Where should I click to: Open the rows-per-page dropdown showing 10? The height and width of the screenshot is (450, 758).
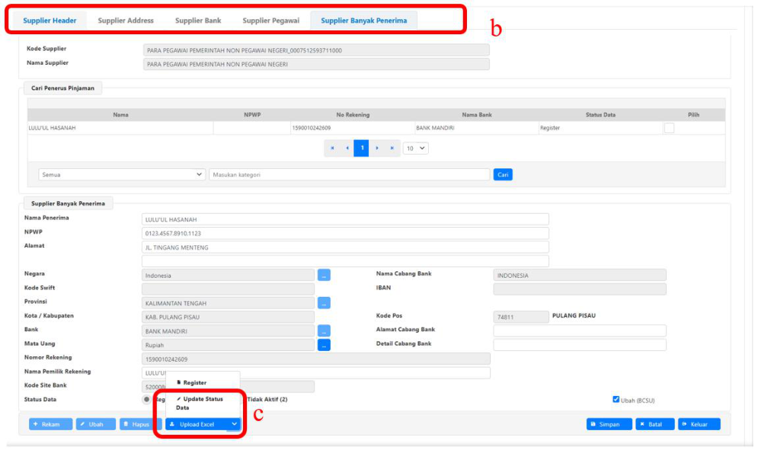click(x=416, y=148)
